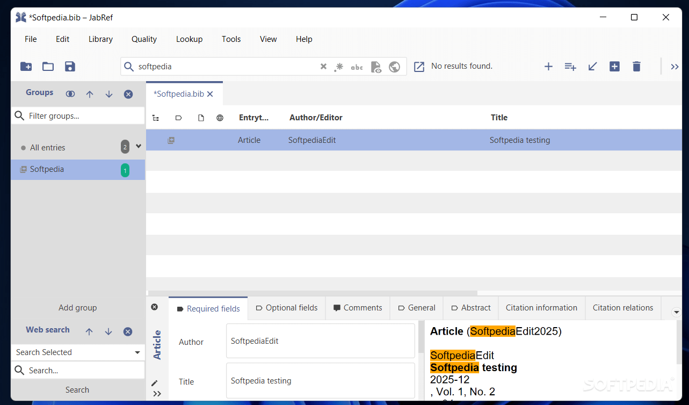
Task: Switch to the Optional fields tab
Action: (x=286, y=308)
